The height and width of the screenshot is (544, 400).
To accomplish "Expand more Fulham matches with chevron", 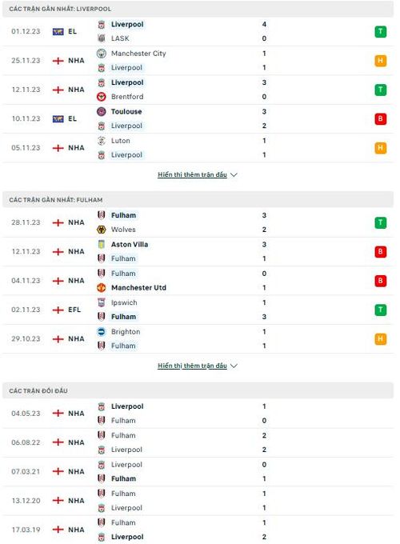I will [x=234, y=366].
